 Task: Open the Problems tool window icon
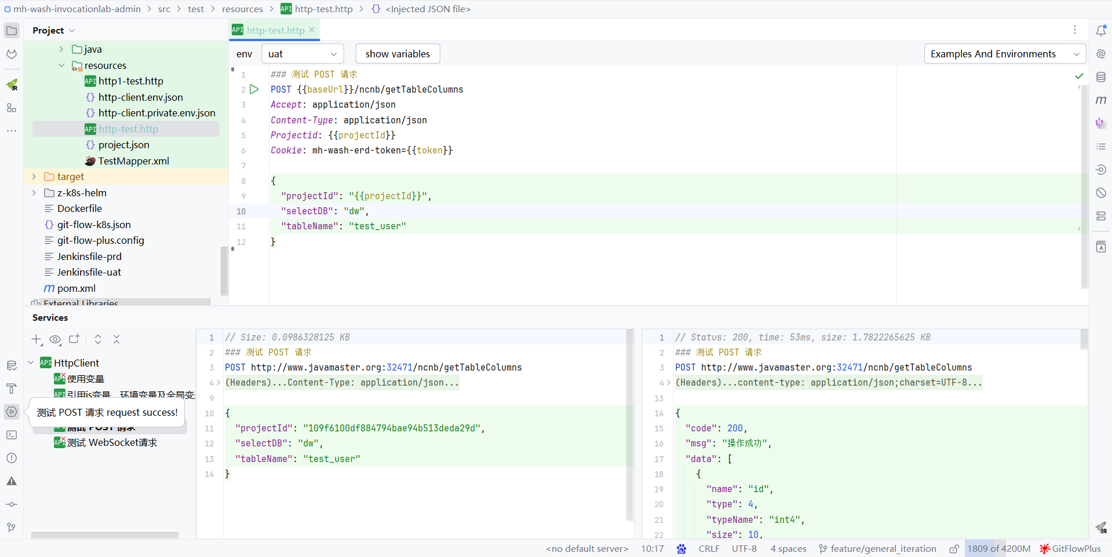pyautogui.click(x=12, y=458)
